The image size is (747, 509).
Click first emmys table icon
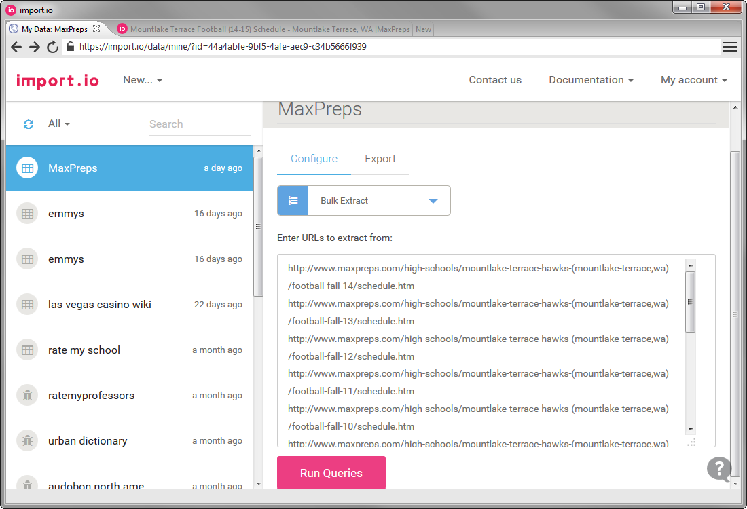pos(27,214)
